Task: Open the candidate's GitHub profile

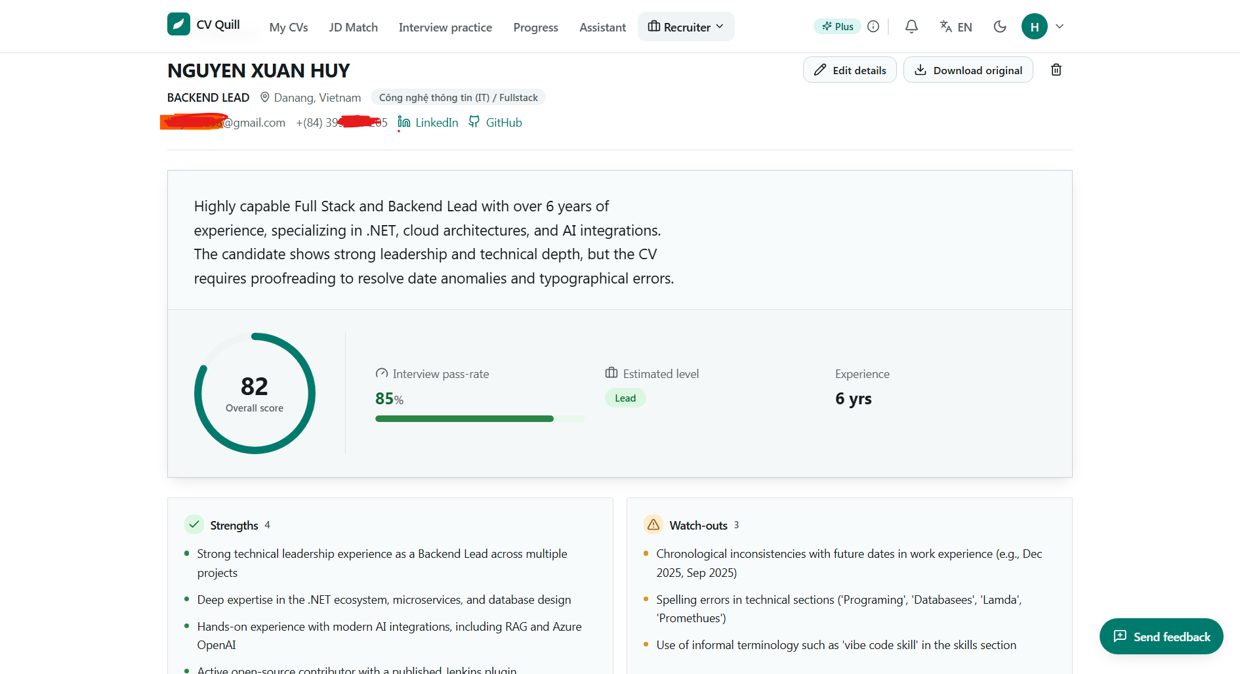Action: click(495, 123)
